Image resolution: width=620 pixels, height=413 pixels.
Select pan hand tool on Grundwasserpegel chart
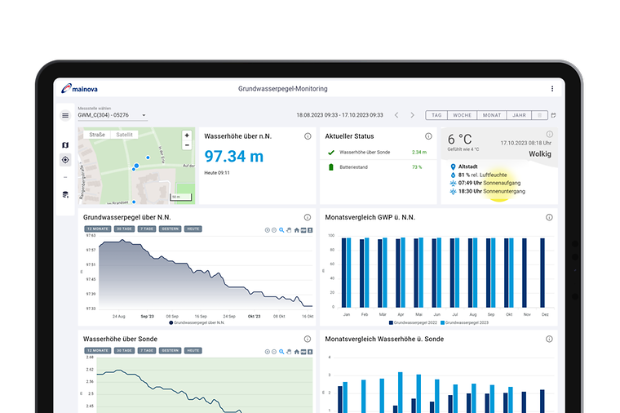[x=289, y=230]
